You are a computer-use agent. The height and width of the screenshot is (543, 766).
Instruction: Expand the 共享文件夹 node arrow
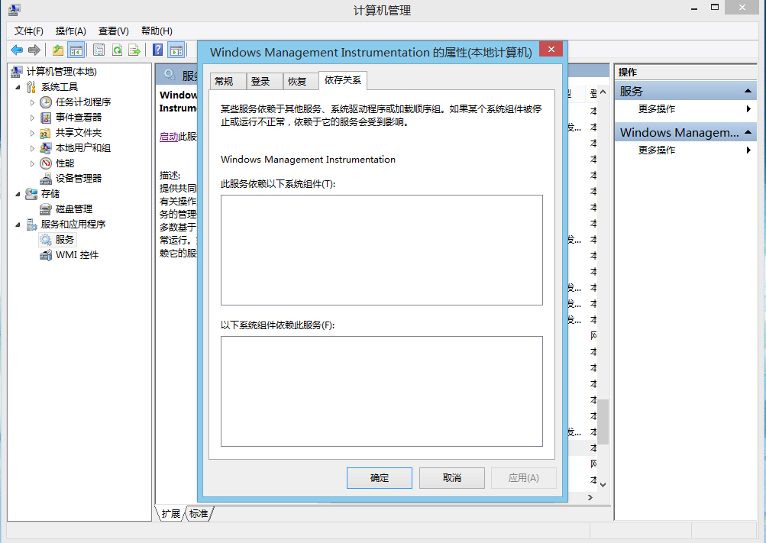coord(32,133)
